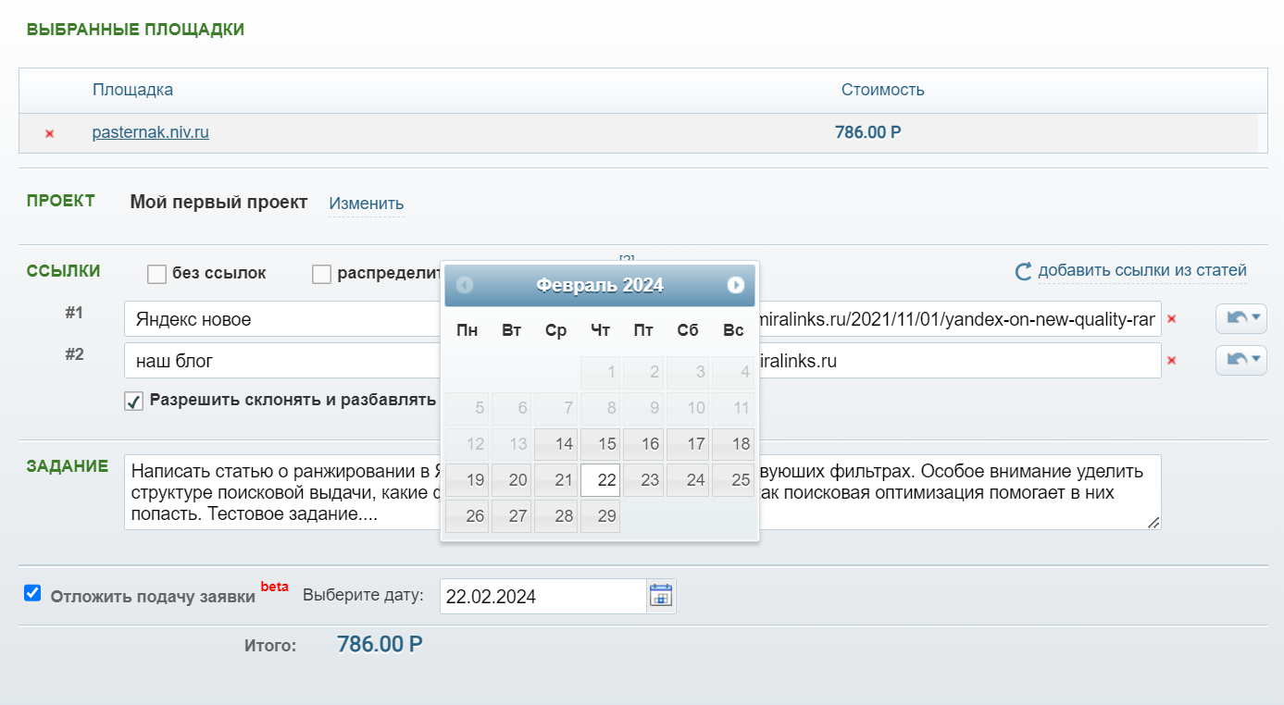Select February 19 in calendar
Screen dimensions: 1284x705
467,480
